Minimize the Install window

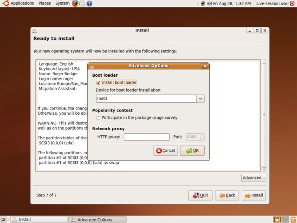pyautogui.click(x=250, y=30)
